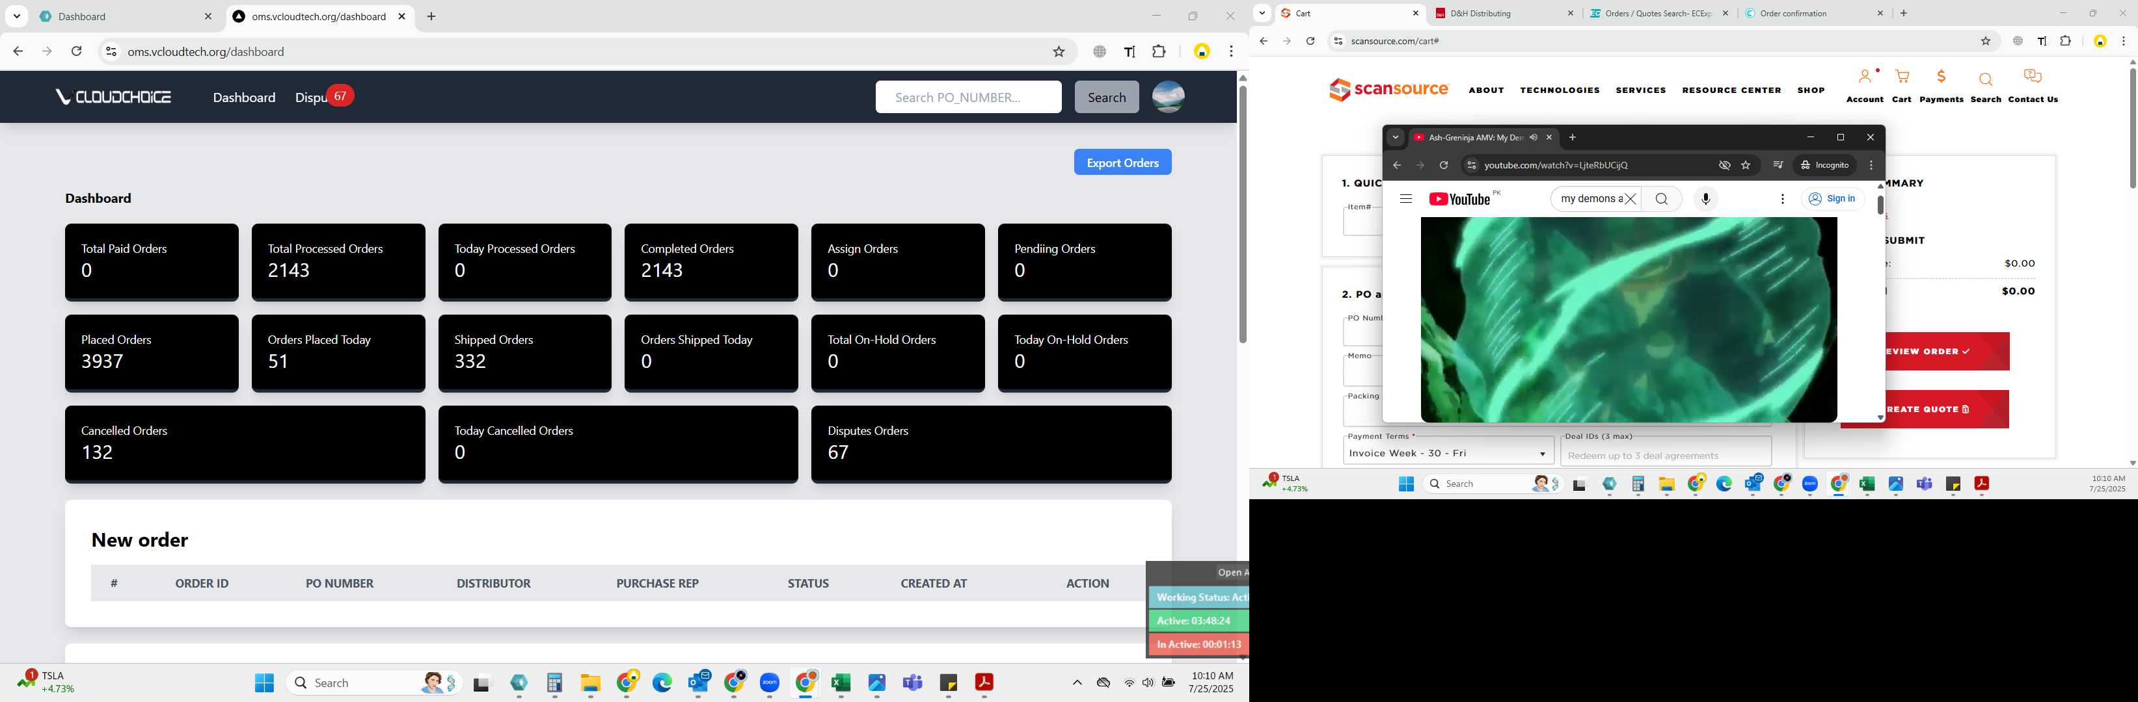The image size is (2138, 702).
Task: Reload the YouTube incognito page
Action: point(1443,165)
